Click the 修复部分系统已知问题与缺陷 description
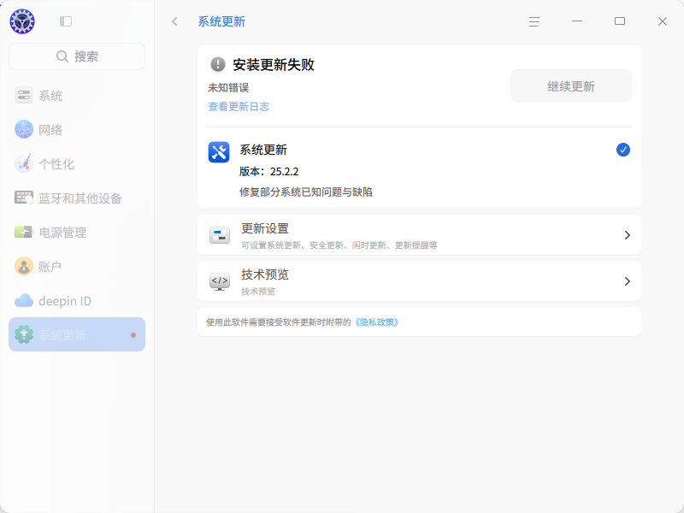 point(306,192)
